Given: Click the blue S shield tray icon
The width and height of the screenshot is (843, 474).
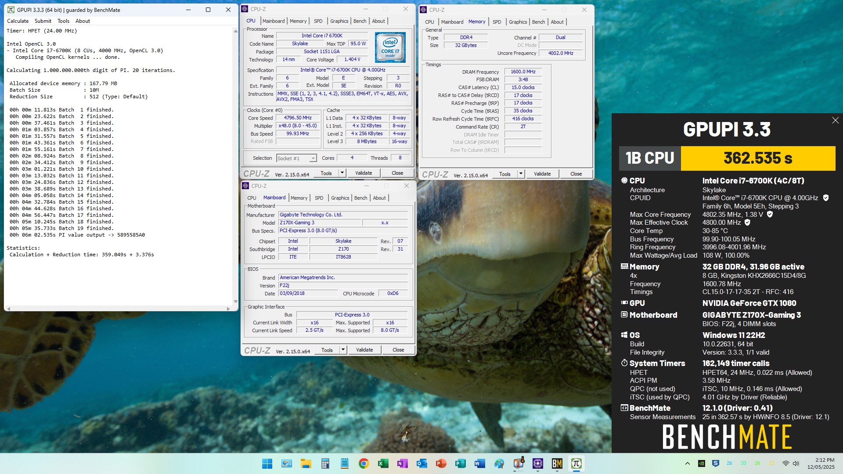Looking at the screenshot, I should pos(715,463).
